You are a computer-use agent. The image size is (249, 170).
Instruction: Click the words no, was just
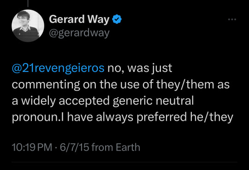point(140,68)
